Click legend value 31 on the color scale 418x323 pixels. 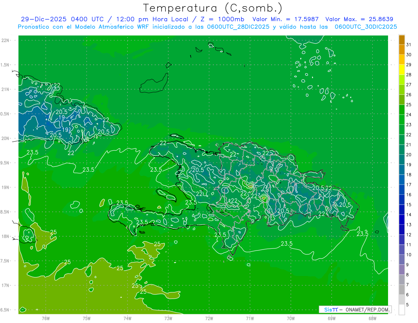pyautogui.click(x=409, y=45)
